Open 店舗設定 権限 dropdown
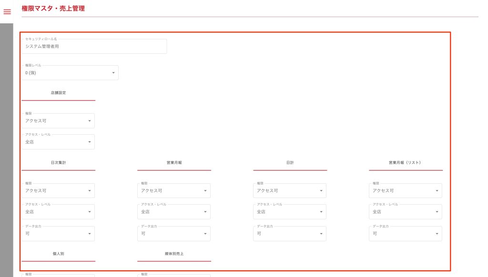 (x=58, y=121)
